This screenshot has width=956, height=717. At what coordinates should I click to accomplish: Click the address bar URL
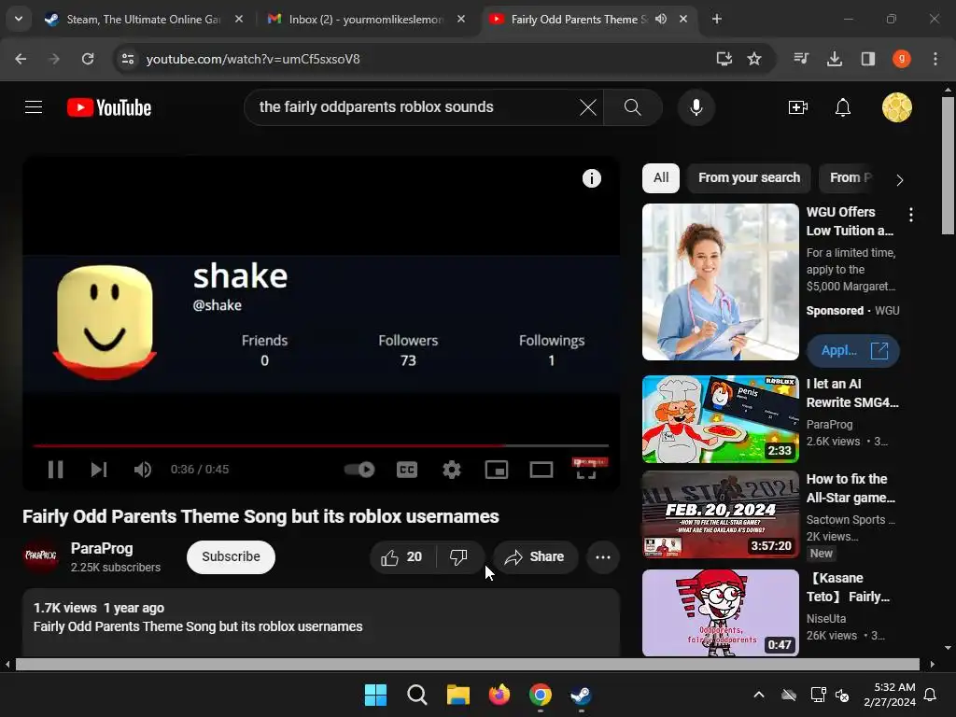253,59
